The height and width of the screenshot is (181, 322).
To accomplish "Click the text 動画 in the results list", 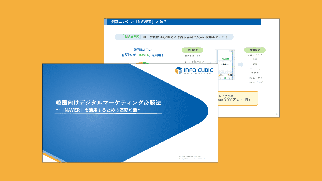I will pyautogui.click(x=255, y=64).
